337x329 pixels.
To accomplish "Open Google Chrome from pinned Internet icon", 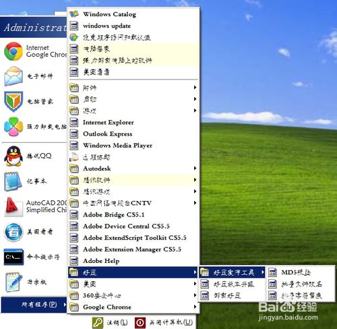I will tap(13, 51).
